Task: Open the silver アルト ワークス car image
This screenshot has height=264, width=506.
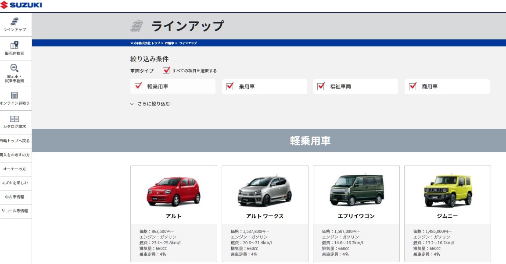Action: pyautogui.click(x=265, y=191)
